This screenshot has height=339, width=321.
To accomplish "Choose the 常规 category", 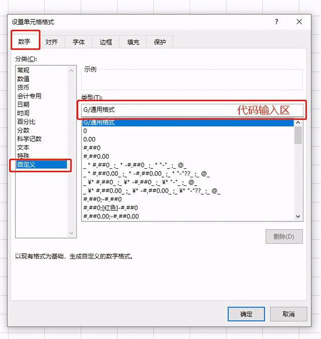I will [x=23, y=70].
